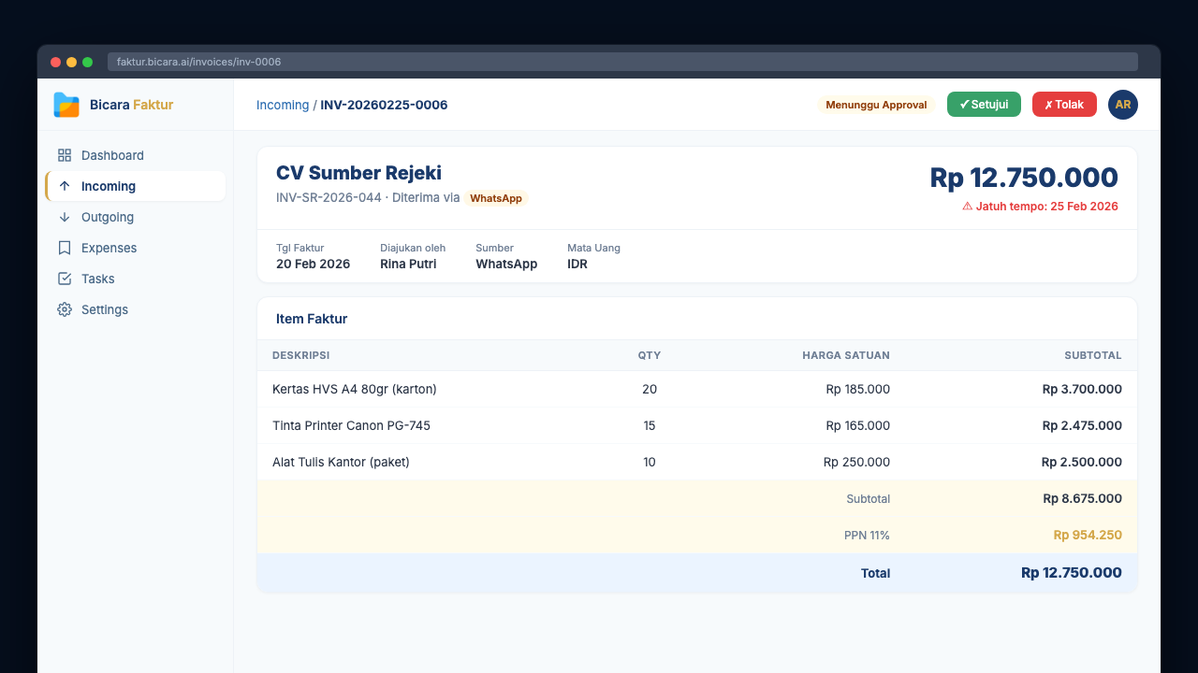
Task: Click the warning icon beside Jatuh tempo
Action: pyautogui.click(x=968, y=207)
